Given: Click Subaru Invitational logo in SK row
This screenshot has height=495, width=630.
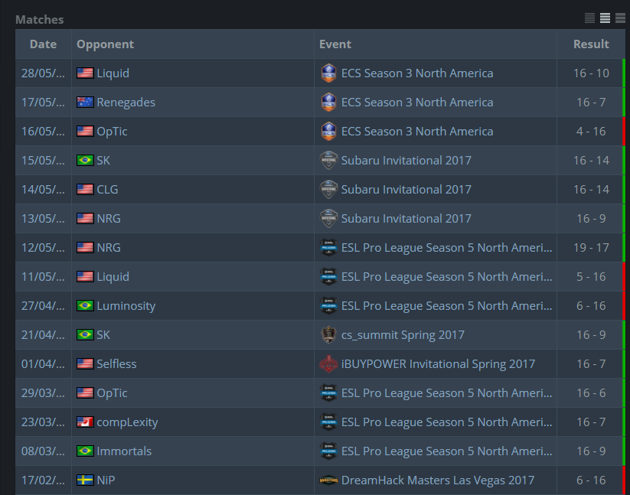Looking at the screenshot, I should [328, 160].
